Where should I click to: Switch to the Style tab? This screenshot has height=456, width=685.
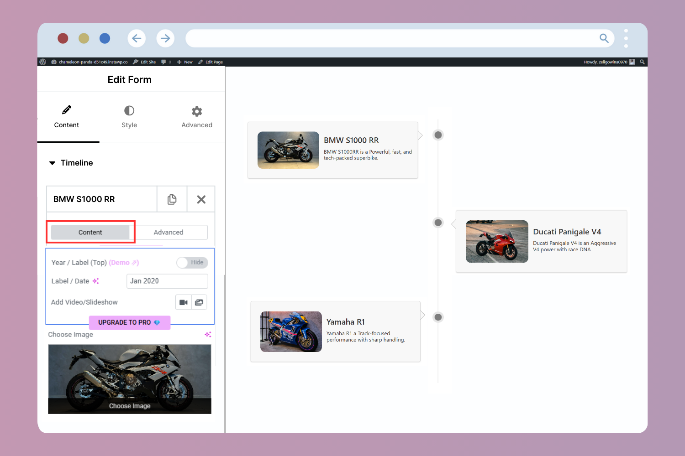pyautogui.click(x=129, y=117)
